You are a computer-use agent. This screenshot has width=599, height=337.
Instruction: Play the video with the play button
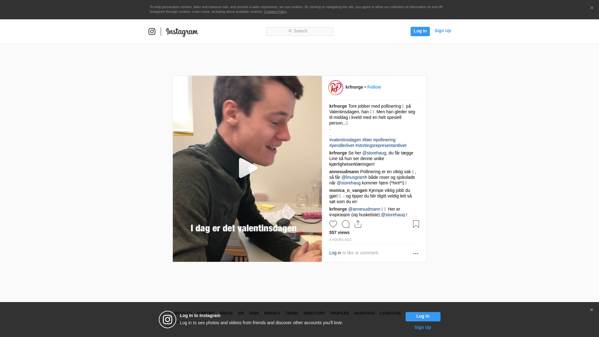[x=247, y=168]
